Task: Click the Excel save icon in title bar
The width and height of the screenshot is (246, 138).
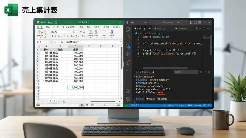Action: [x=56, y=22]
